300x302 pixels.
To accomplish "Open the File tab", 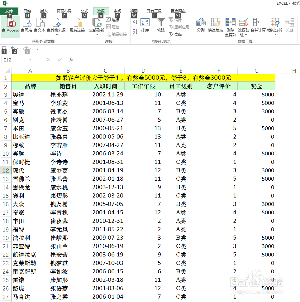I will pyautogui.click(x=9, y=11).
